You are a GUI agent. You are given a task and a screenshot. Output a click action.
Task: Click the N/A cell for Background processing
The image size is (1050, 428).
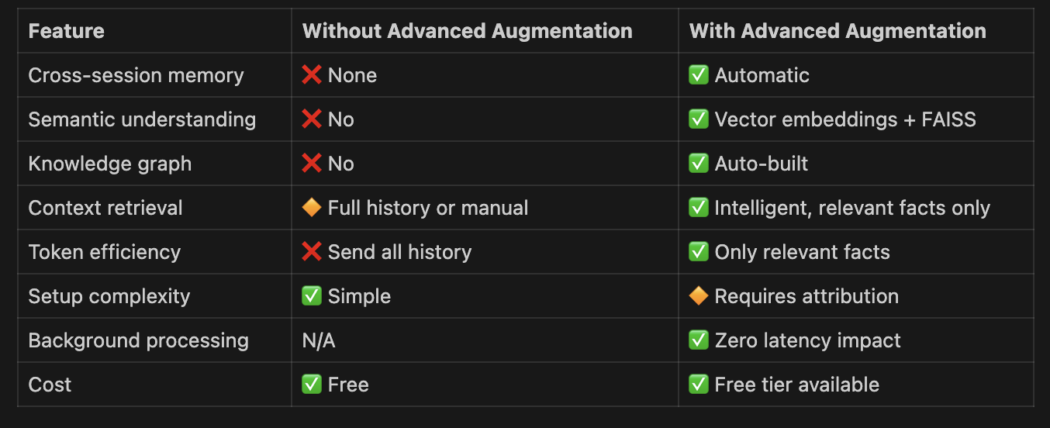[x=319, y=340]
